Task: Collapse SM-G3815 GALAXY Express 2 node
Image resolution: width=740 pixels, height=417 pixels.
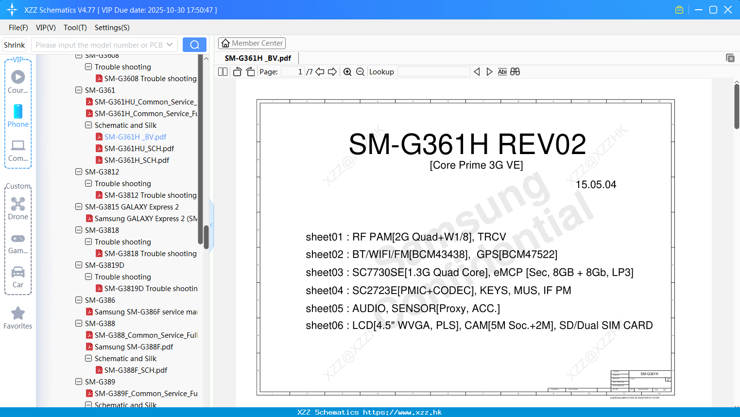Action: pos(79,207)
